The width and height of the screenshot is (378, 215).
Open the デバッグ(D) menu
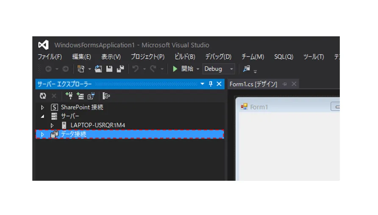[218, 57]
